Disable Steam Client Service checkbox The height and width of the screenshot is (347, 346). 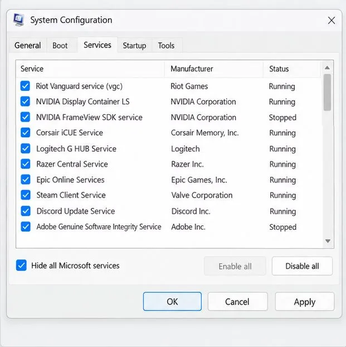point(26,195)
